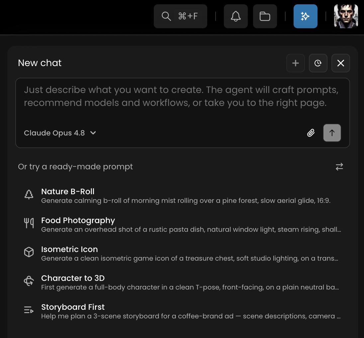The image size is (364, 338).
Task: Expand the Claude Opus 4.8 model dropdown
Action: click(x=60, y=133)
